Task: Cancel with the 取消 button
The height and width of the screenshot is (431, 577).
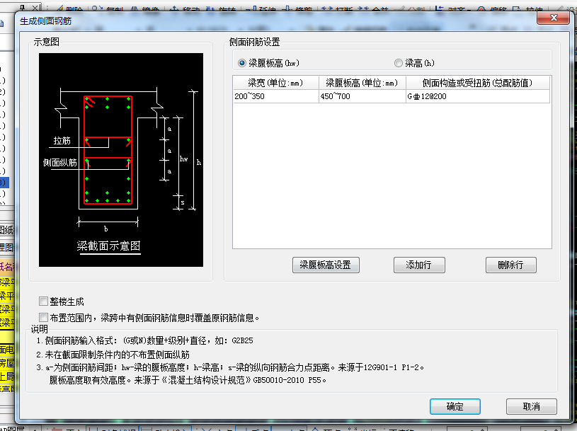Action: point(532,406)
